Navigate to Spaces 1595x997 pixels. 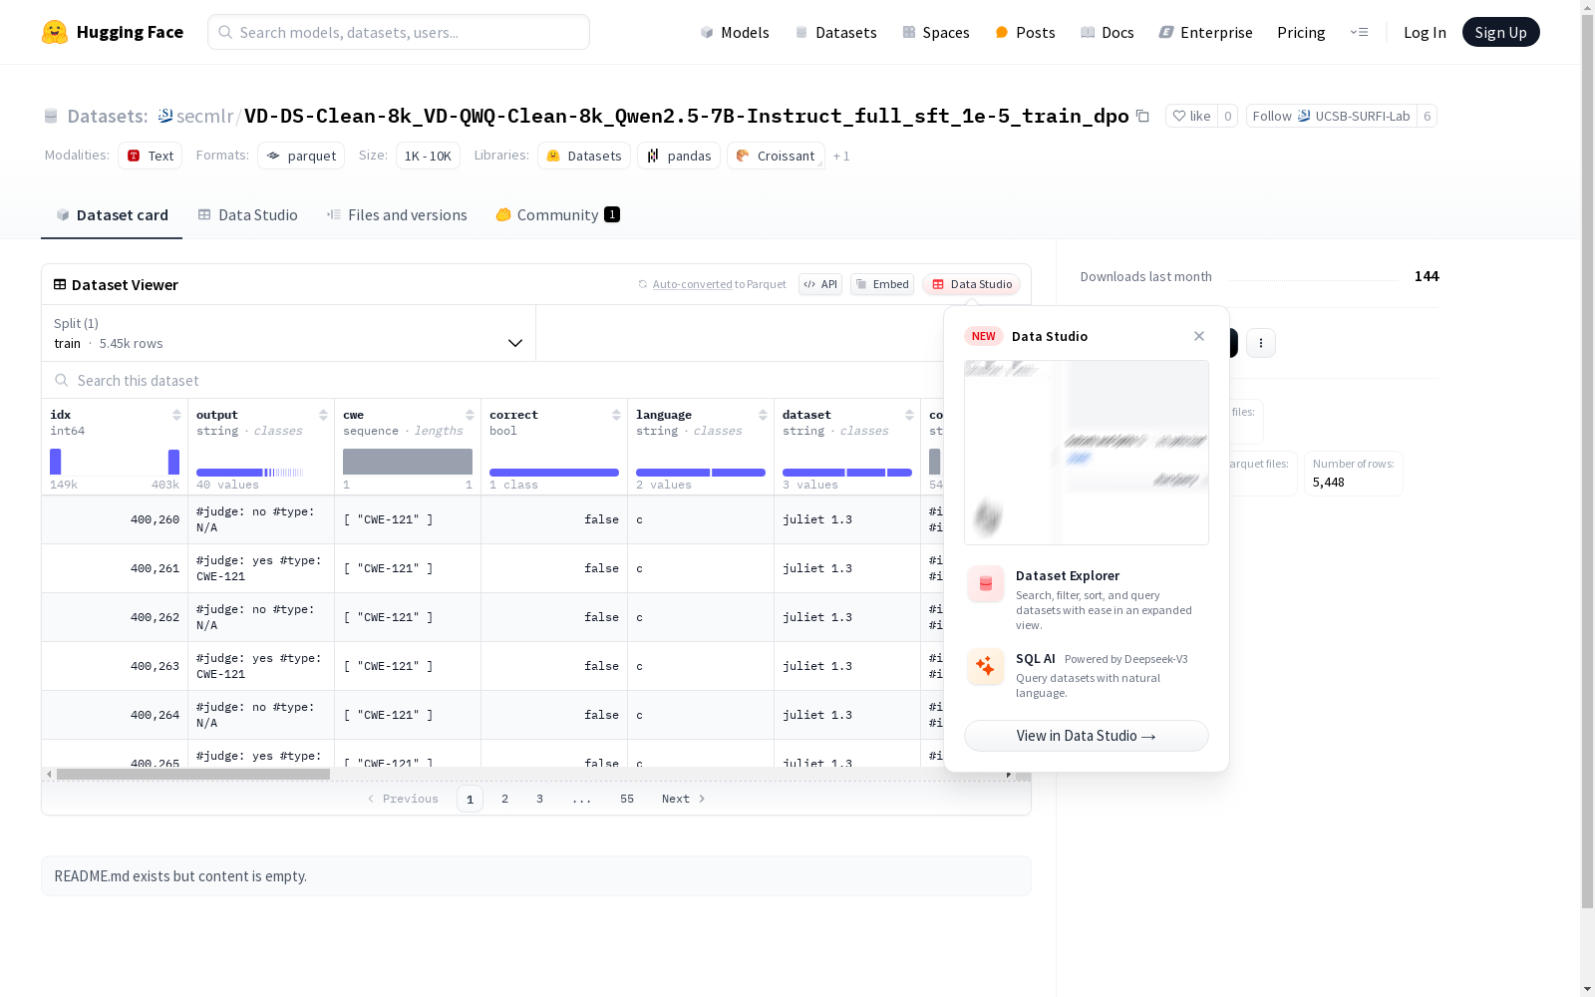coord(936,32)
